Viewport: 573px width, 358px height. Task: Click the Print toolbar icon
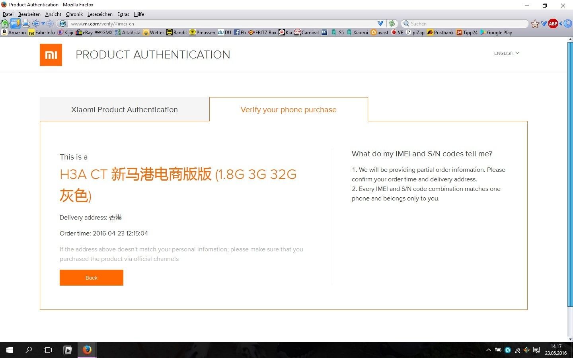pos(26,23)
